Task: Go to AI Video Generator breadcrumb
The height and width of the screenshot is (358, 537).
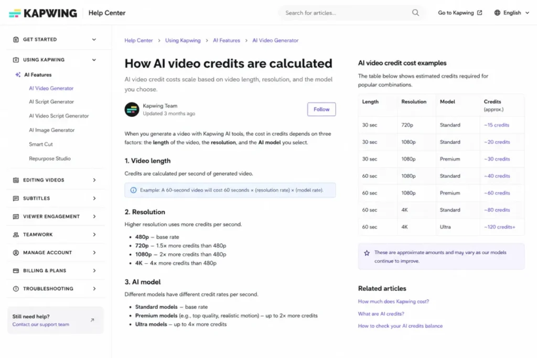Action: tap(275, 40)
